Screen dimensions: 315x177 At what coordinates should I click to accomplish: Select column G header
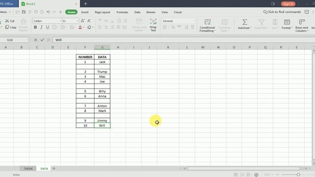(x=102, y=47)
